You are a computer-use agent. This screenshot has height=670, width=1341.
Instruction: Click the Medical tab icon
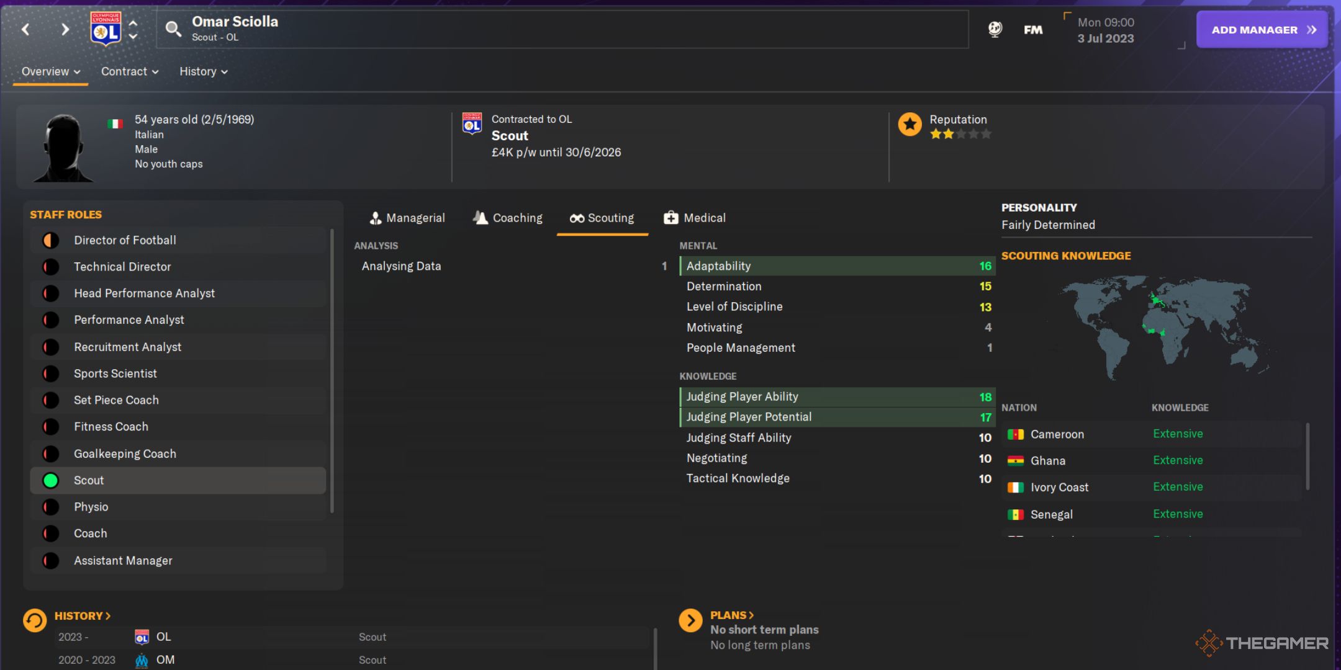(670, 217)
